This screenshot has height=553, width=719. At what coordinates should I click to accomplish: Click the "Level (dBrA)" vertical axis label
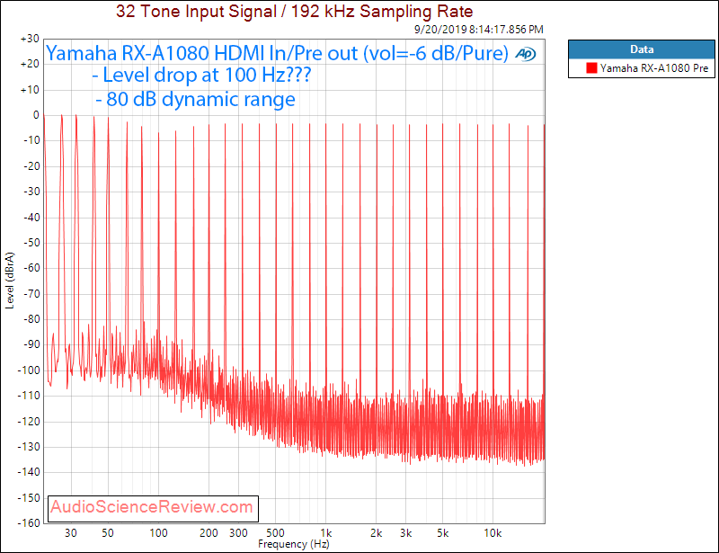tap(10, 281)
